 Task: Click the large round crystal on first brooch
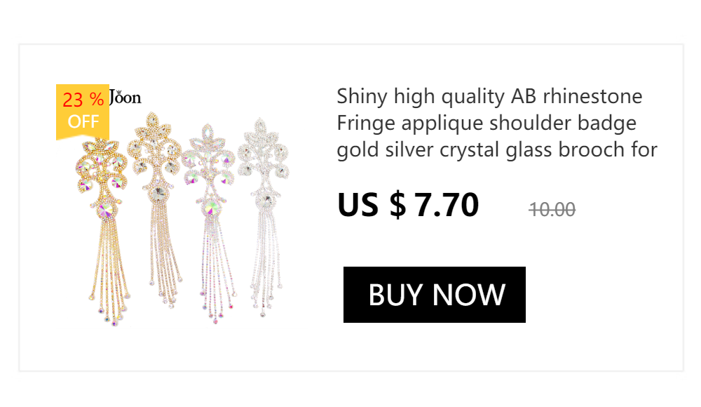[x=107, y=208]
